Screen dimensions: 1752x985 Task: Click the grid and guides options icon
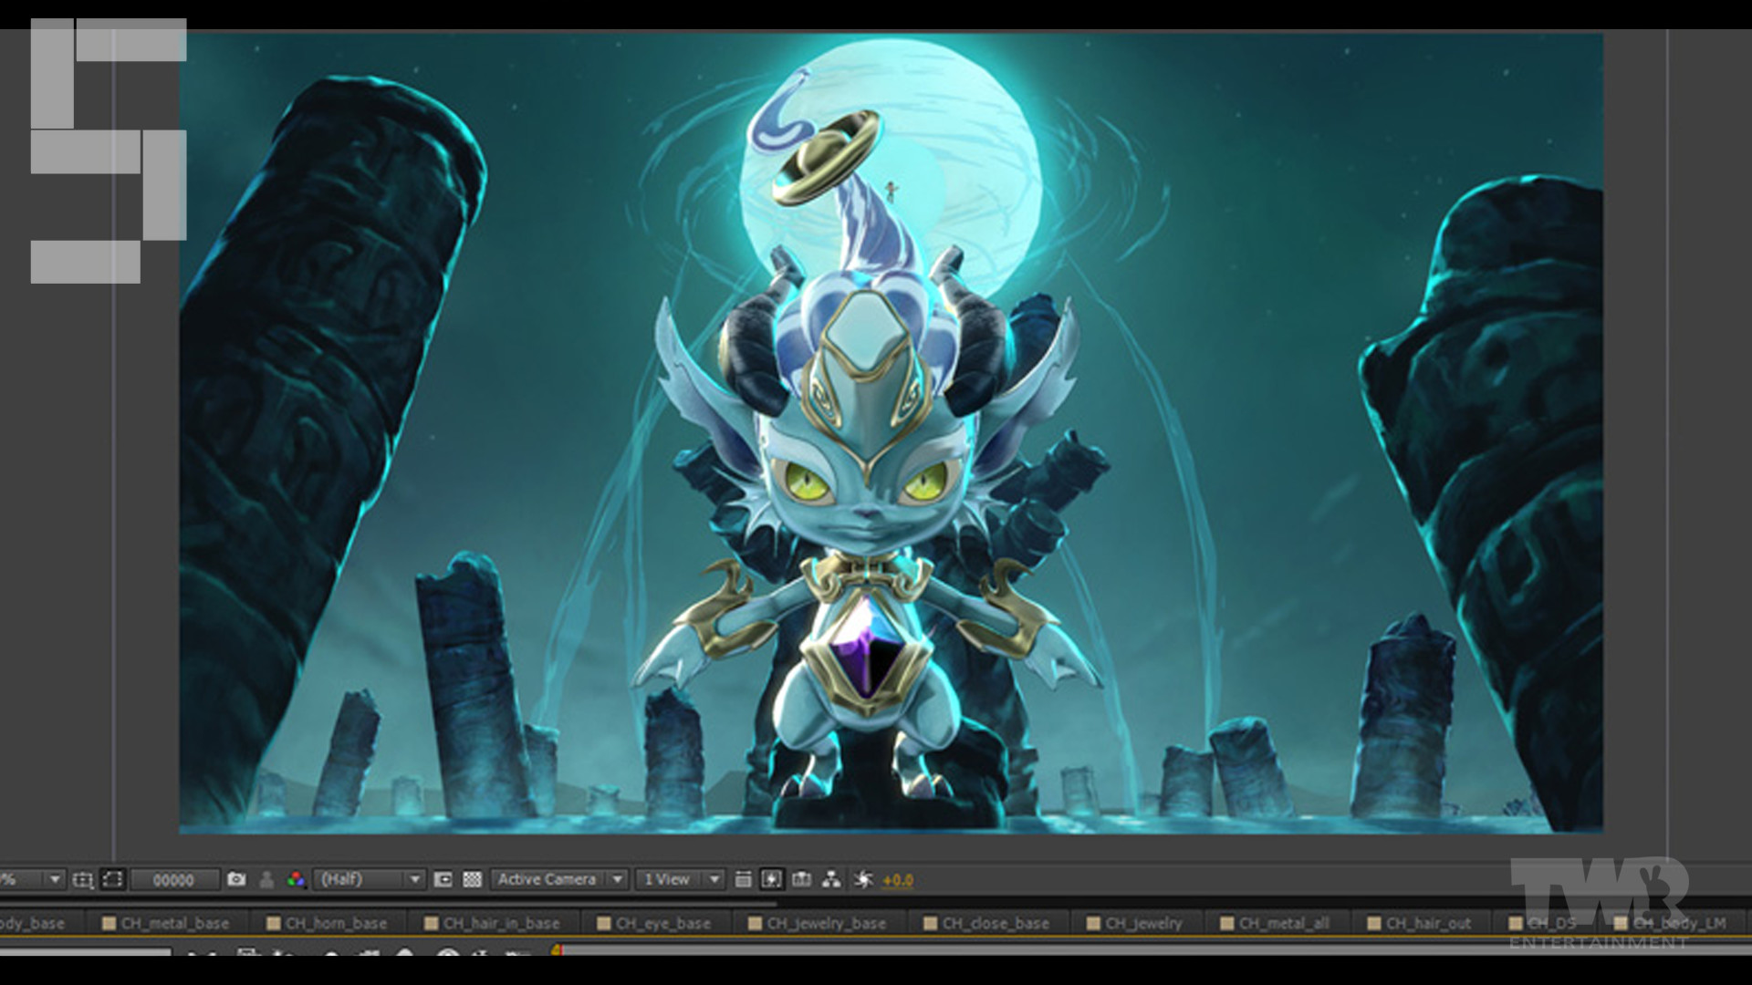click(83, 880)
